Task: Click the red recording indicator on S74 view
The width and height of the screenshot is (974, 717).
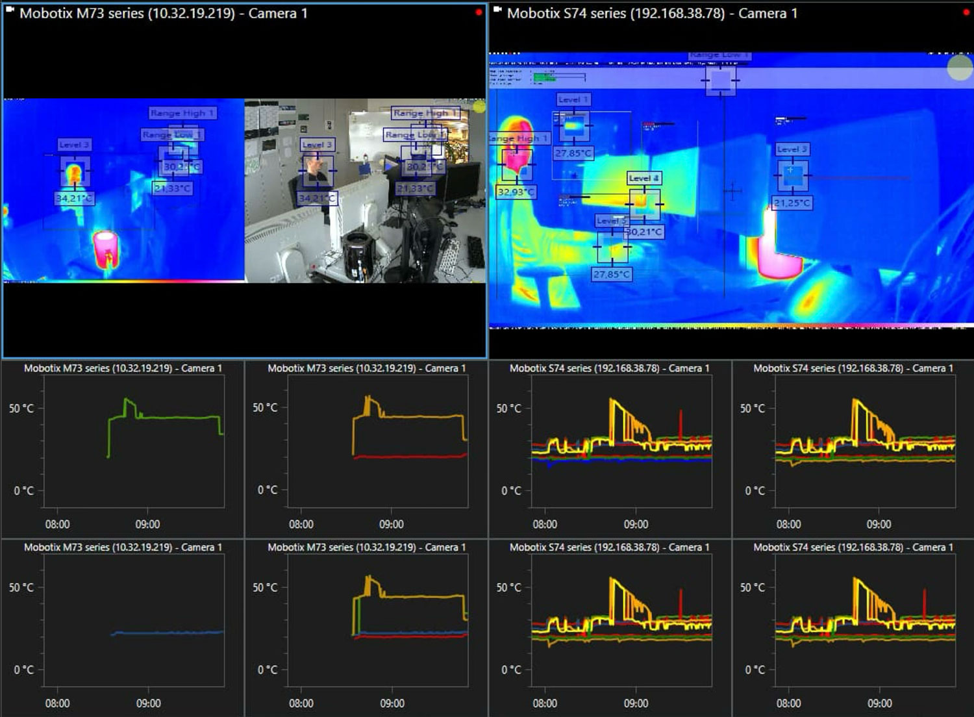Action: pos(966,12)
